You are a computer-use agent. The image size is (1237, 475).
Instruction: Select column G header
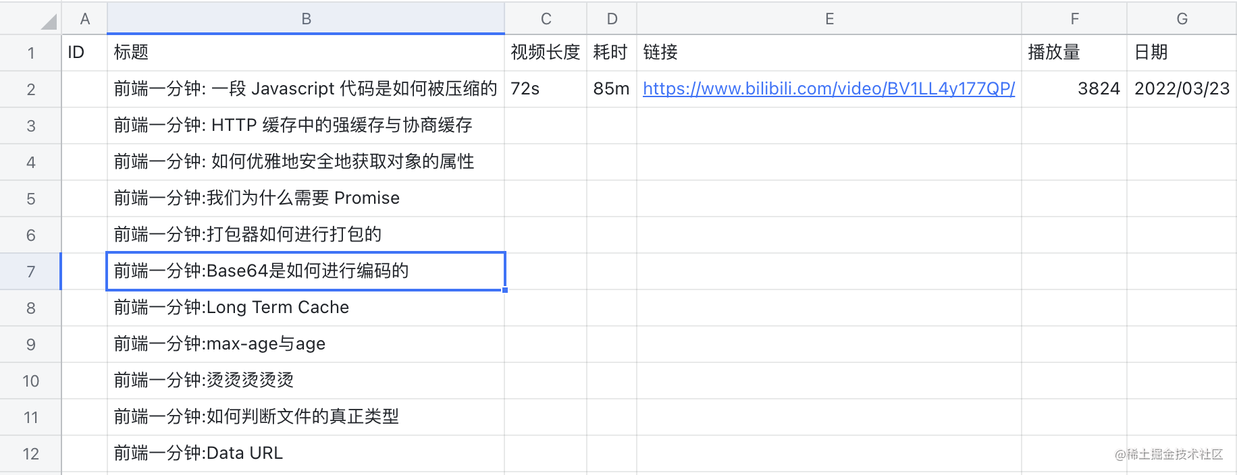tap(1182, 18)
